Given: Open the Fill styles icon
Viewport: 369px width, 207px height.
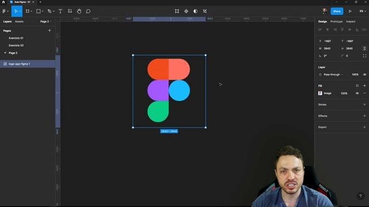Looking at the screenshot, I should pyautogui.click(x=357, y=86).
